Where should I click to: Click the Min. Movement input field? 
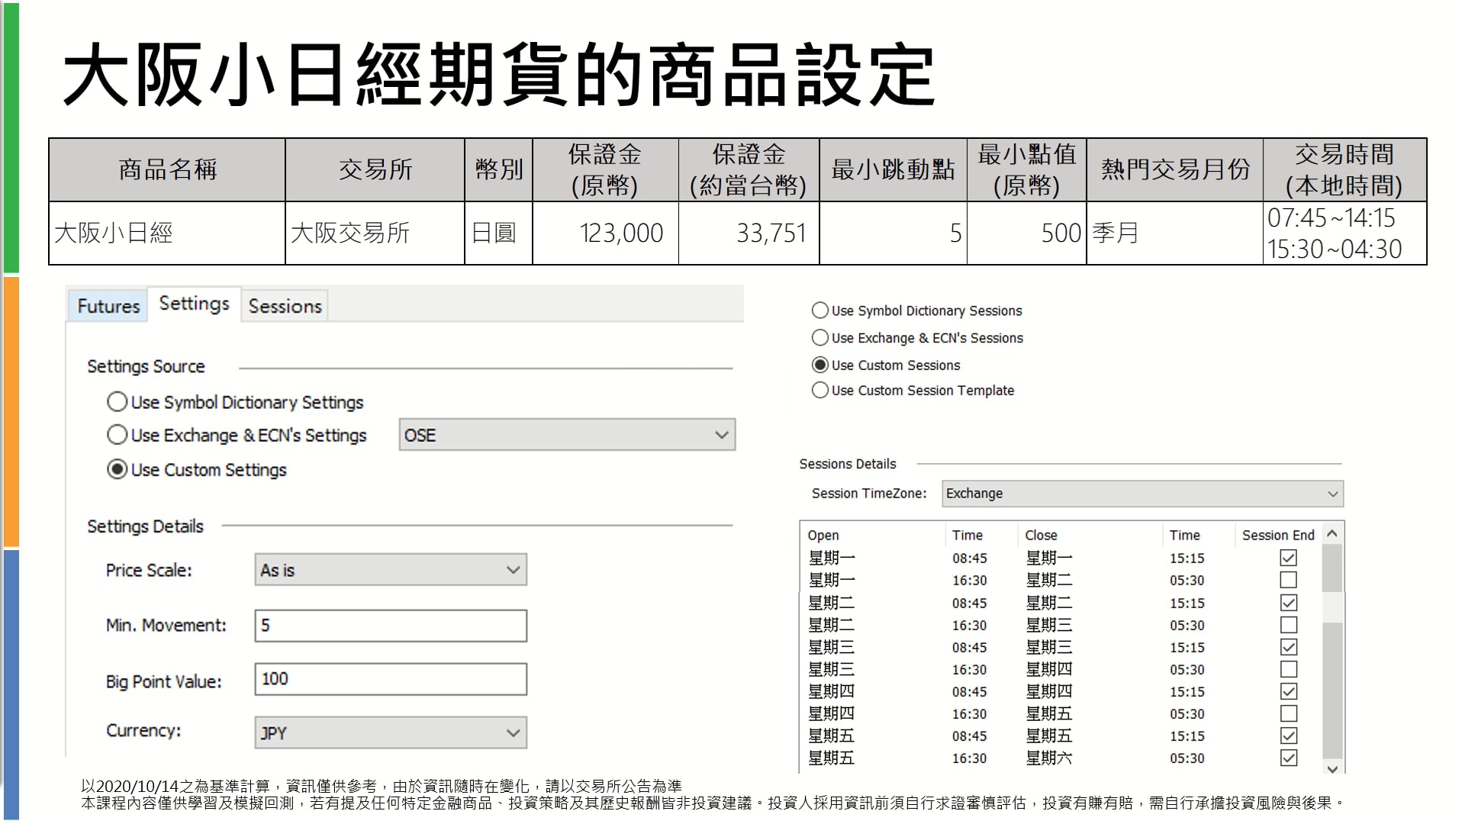(391, 626)
